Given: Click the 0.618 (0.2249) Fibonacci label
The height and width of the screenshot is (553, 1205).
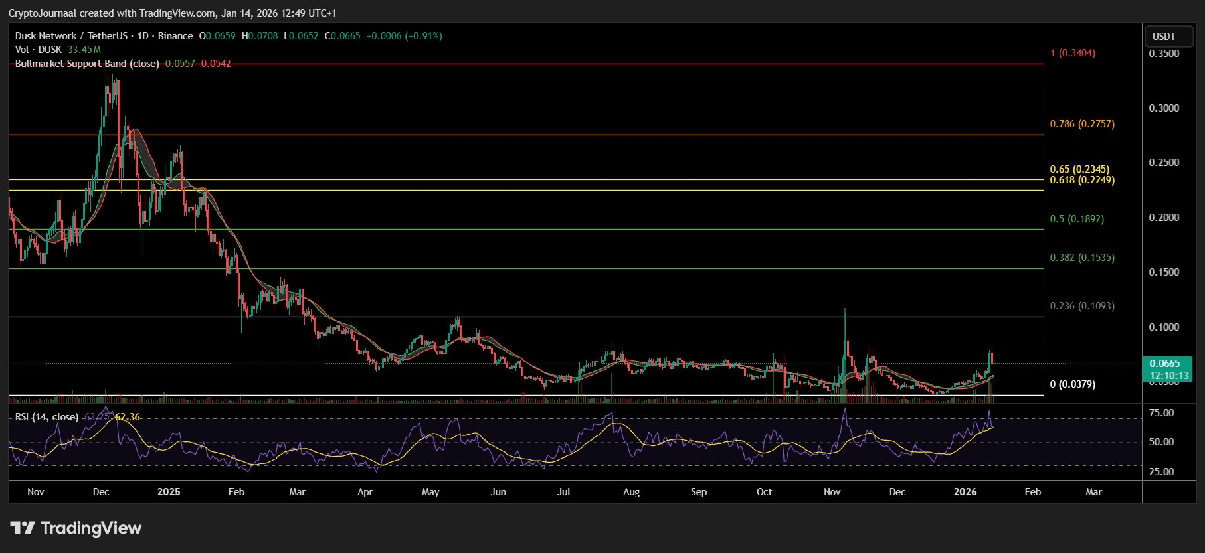Looking at the screenshot, I should click(1082, 180).
